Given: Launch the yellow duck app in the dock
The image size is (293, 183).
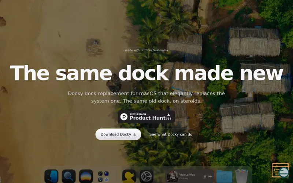Looking at the screenshot, I should pos(129,176).
